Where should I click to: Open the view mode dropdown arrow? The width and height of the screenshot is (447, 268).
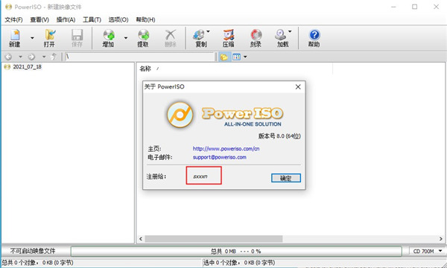[245, 57]
